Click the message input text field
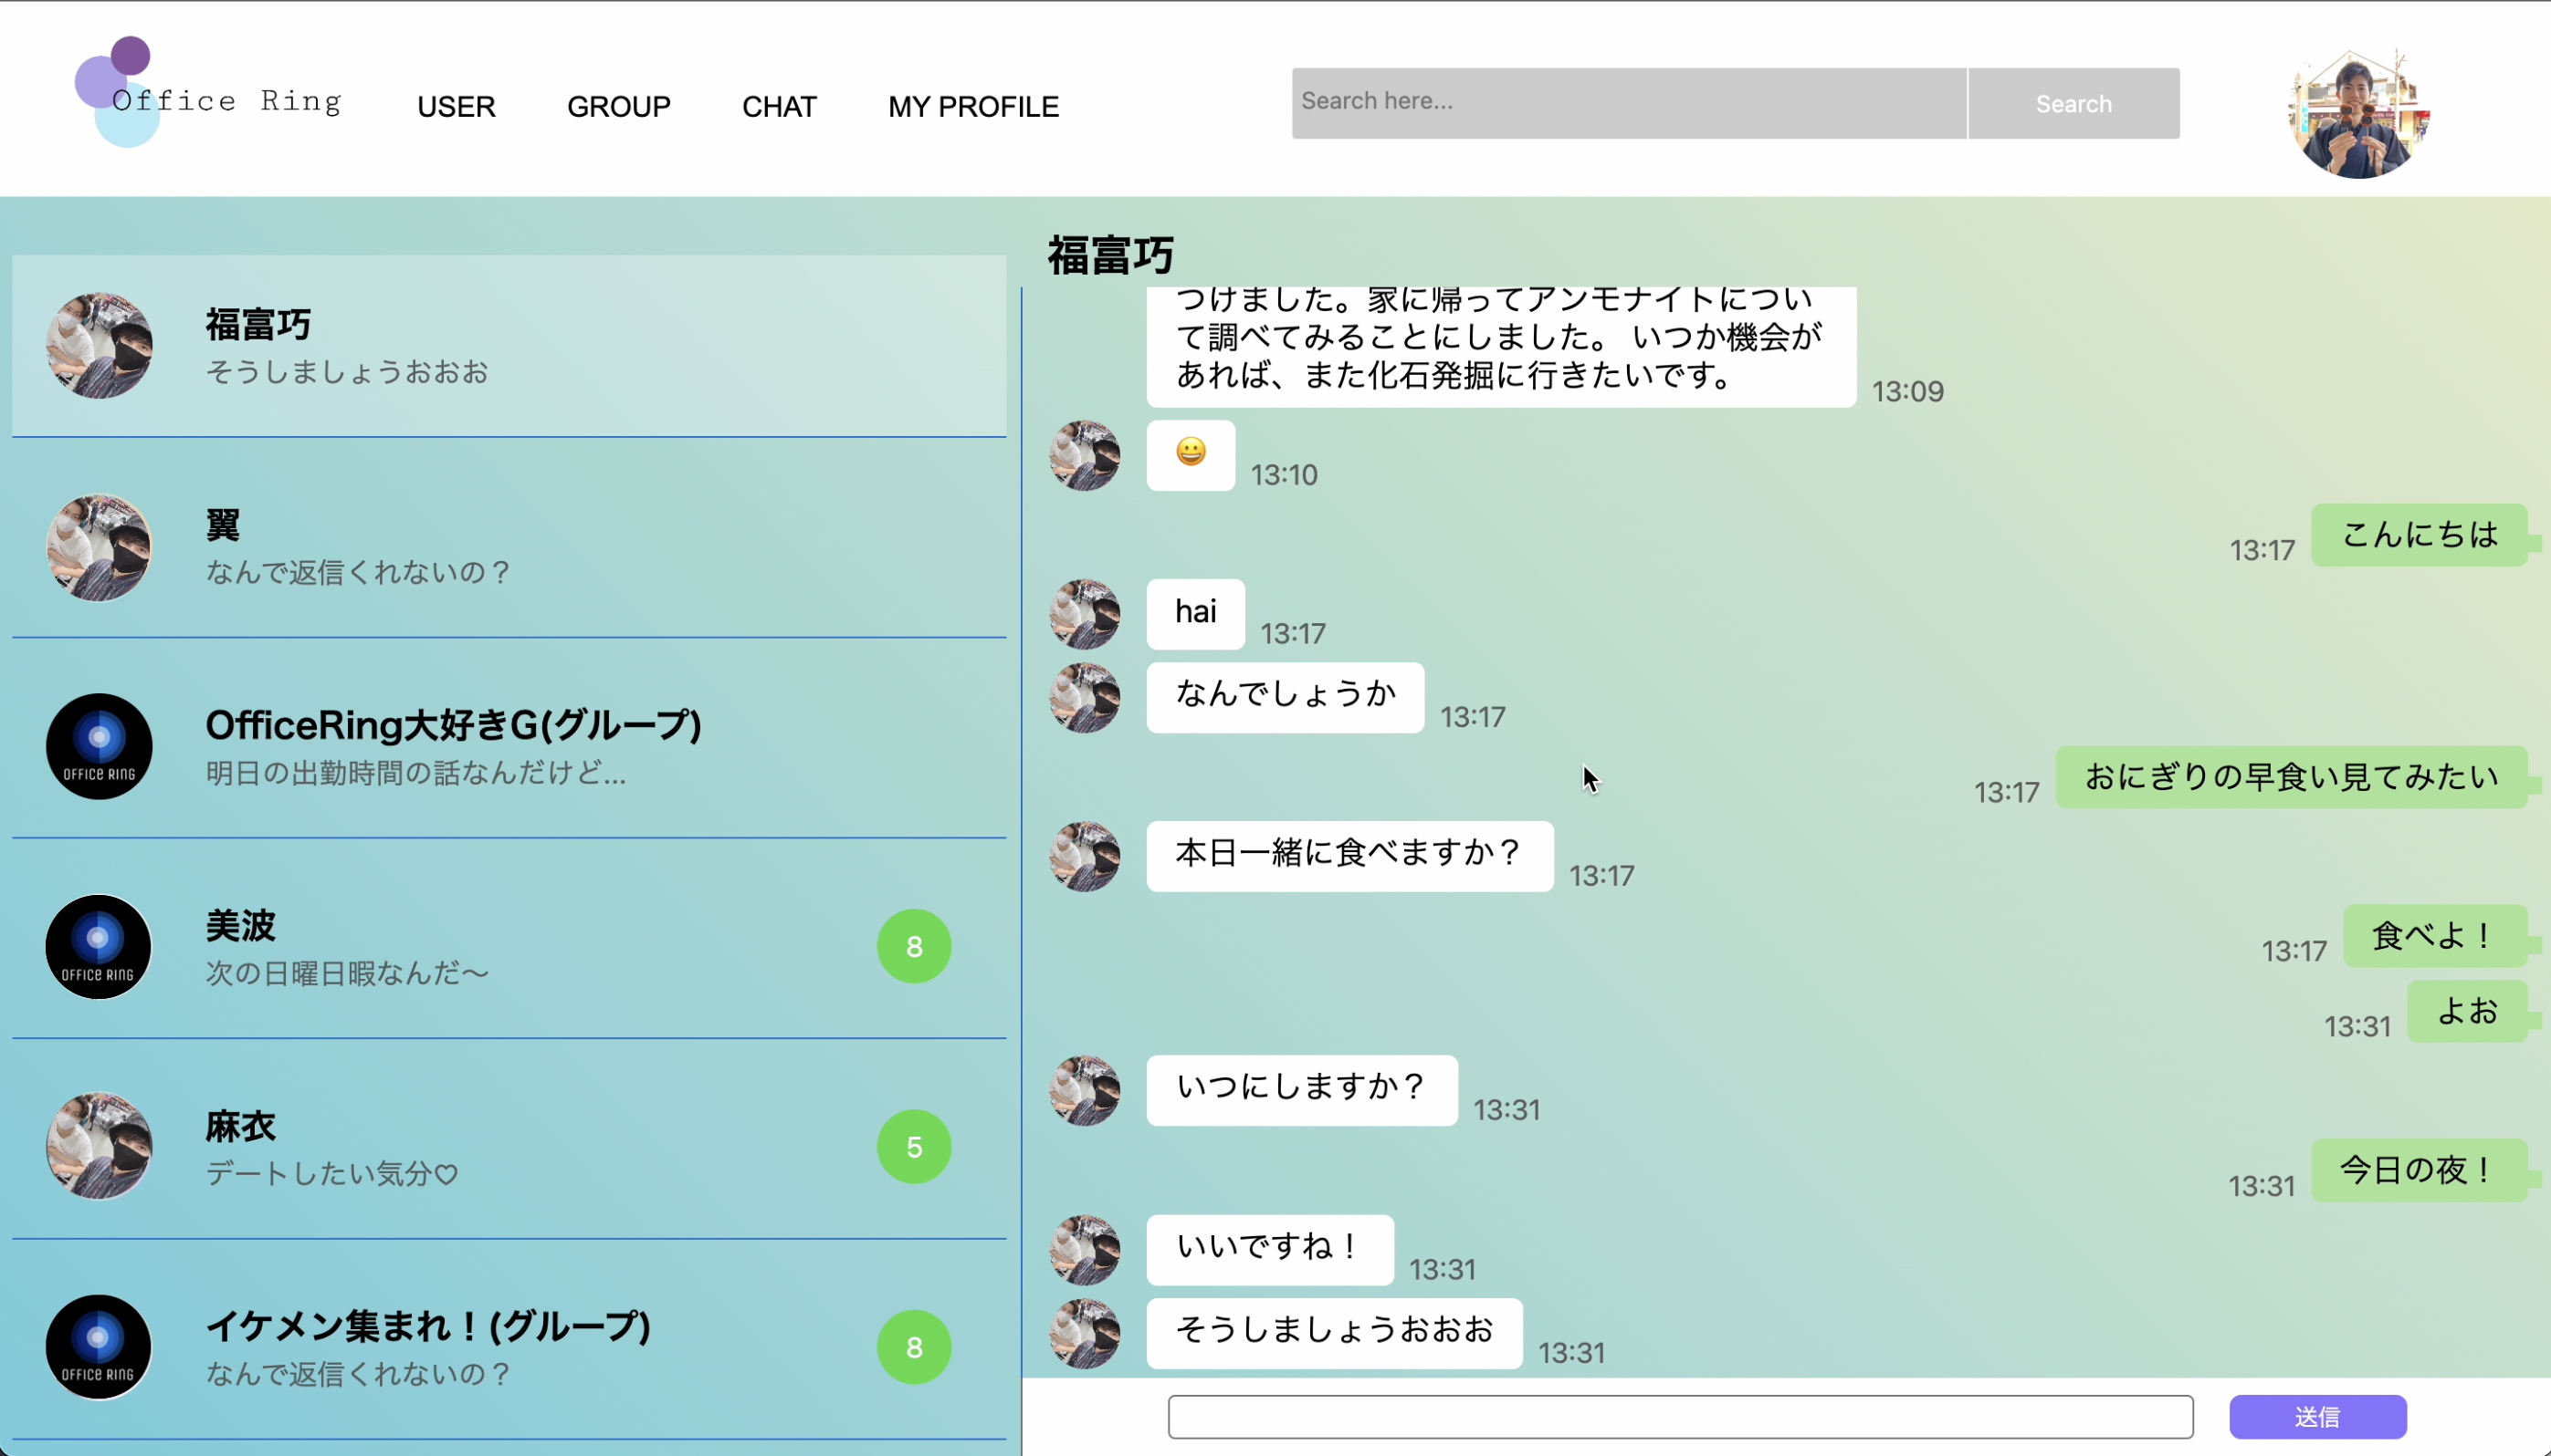Screen dimensions: 2551x1456 click(x=1680, y=1418)
